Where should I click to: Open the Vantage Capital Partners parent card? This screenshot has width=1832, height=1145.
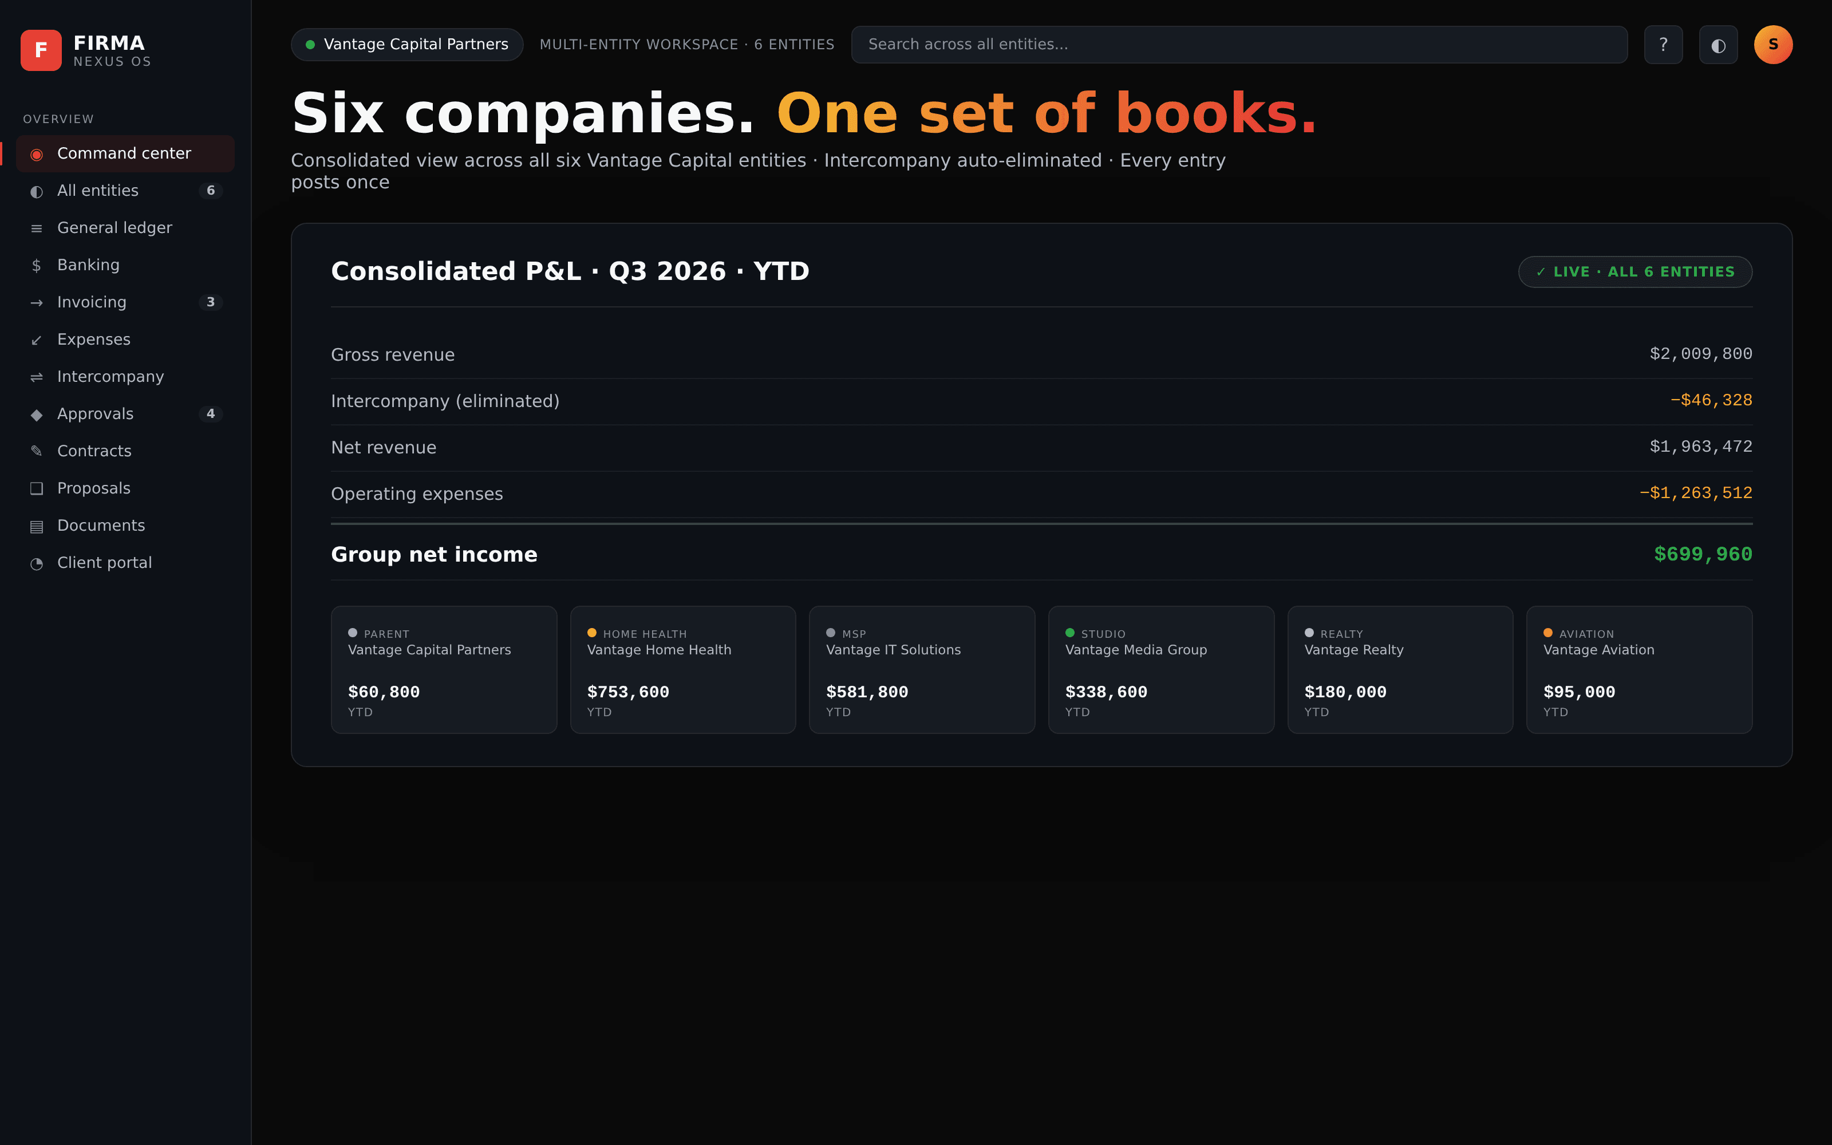point(444,669)
